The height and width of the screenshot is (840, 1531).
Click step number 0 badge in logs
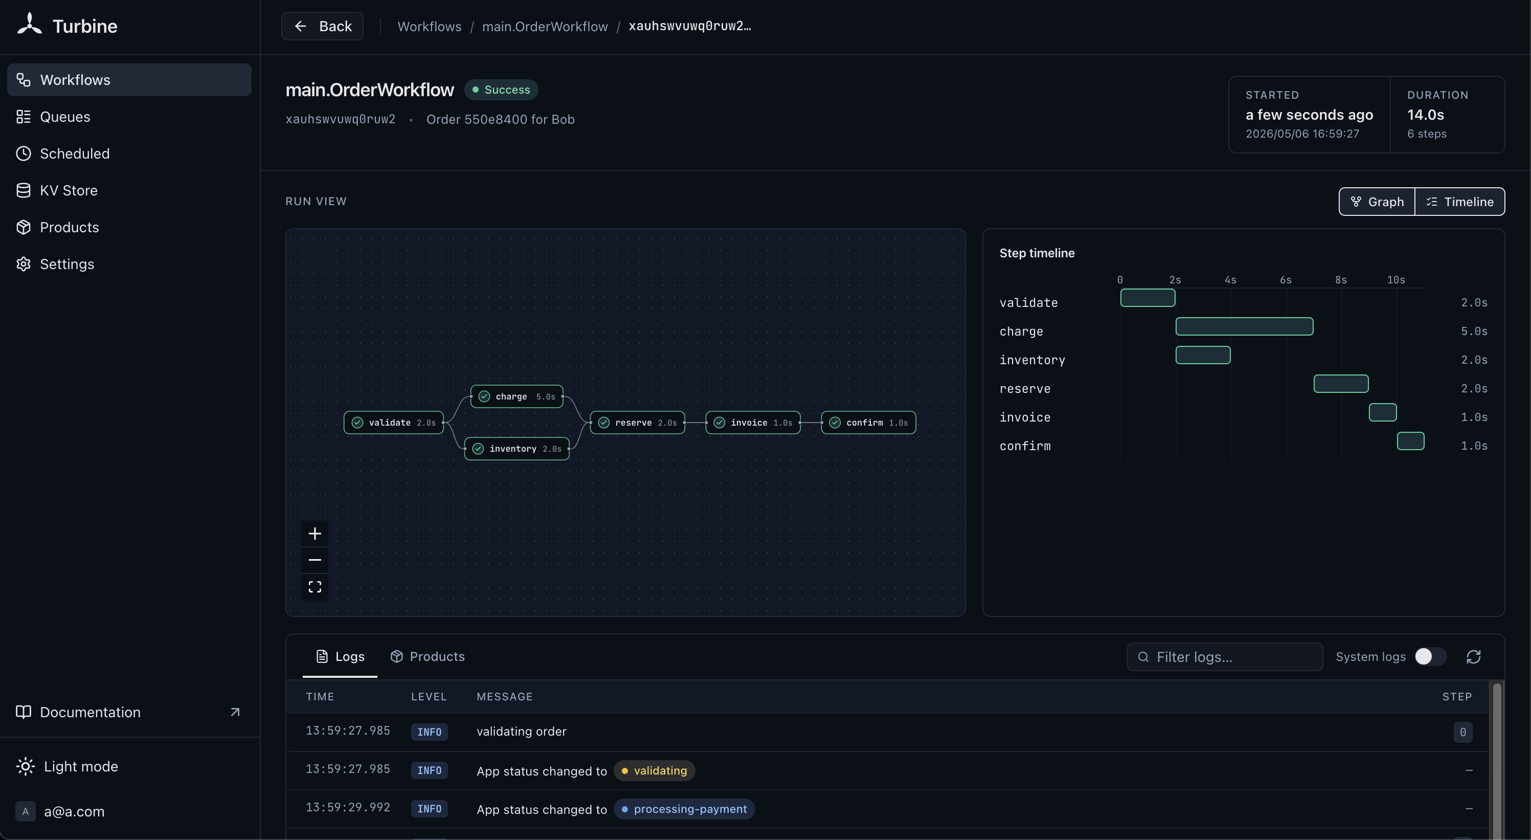[1462, 733]
